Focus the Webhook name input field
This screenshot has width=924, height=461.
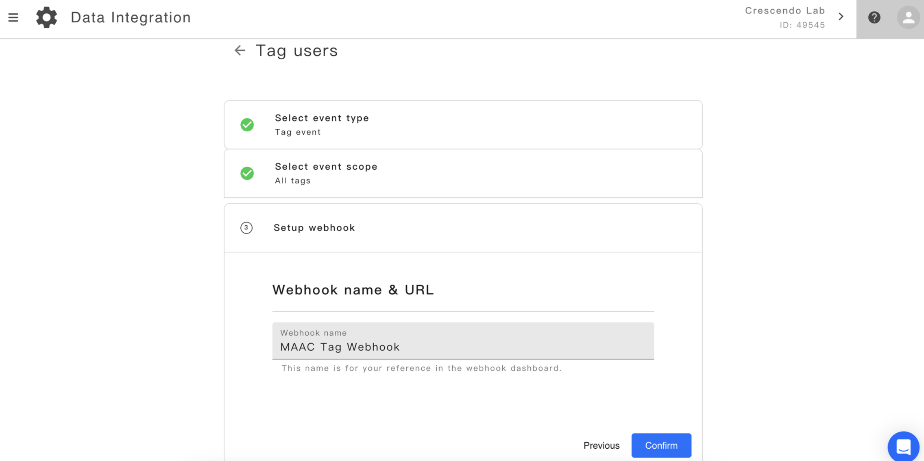point(463,341)
